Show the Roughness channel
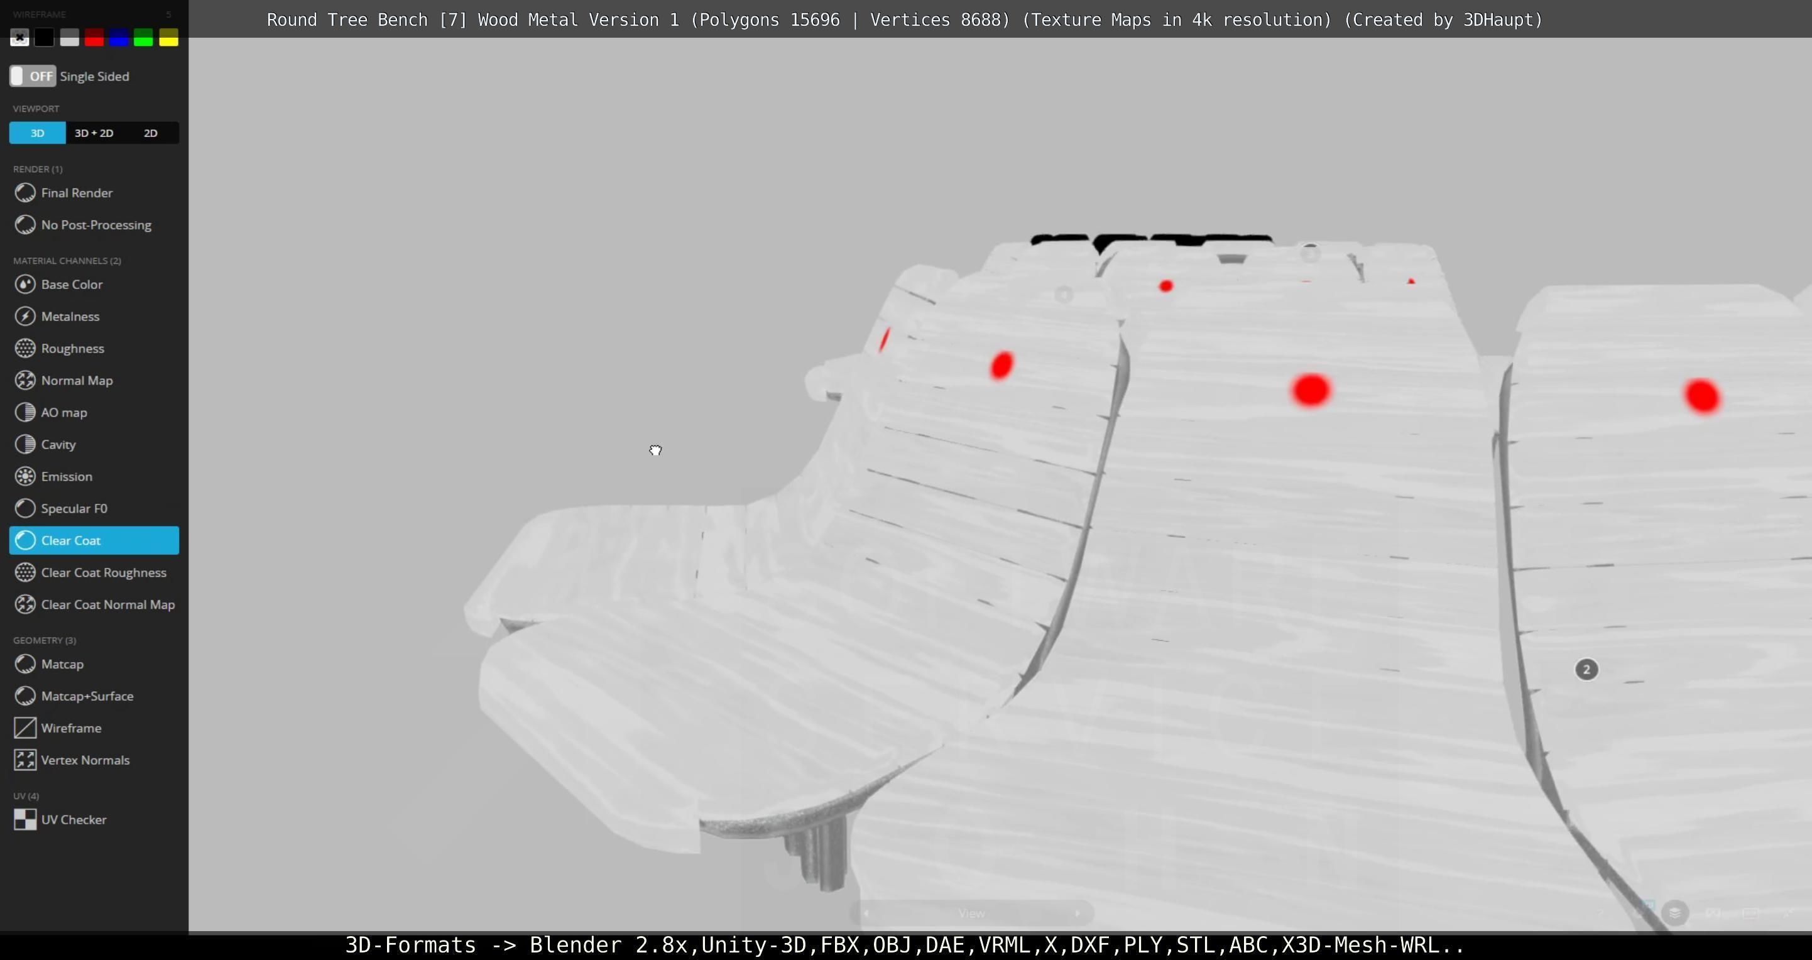This screenshot has width=1812, height=960. pyautogui.click(x=72, y=348)
